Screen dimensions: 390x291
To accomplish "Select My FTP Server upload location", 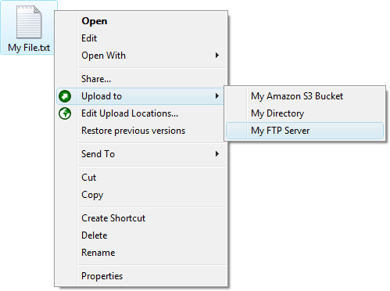I will [x=281, y=131].
